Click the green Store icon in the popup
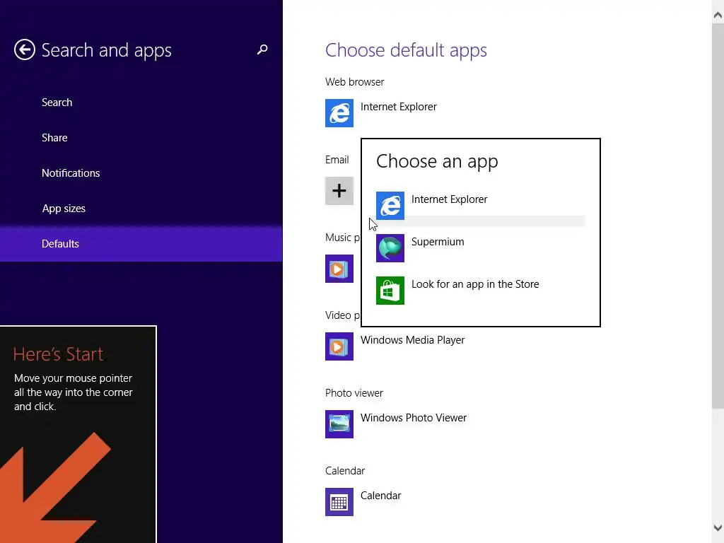This screenshot has height=543, width=724. pyautogui.click(x=390, y=291)
